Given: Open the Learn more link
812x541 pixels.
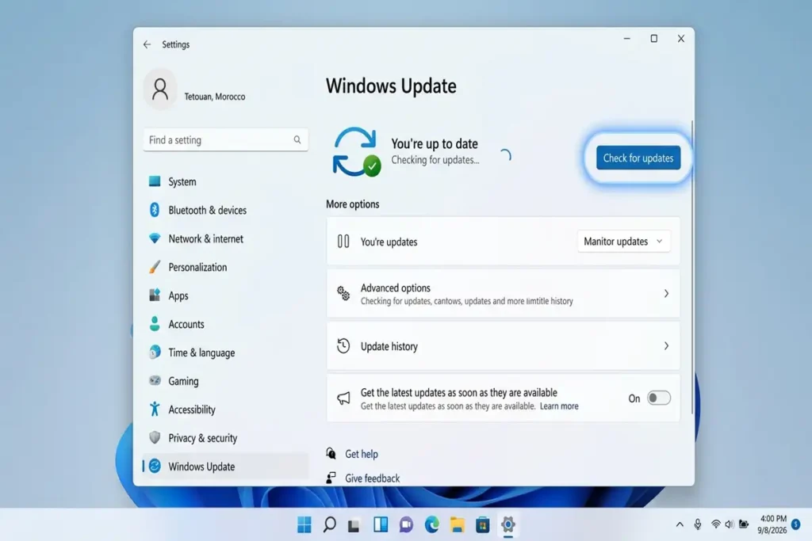Looking at the screenshot, I should tap(559, 406).
